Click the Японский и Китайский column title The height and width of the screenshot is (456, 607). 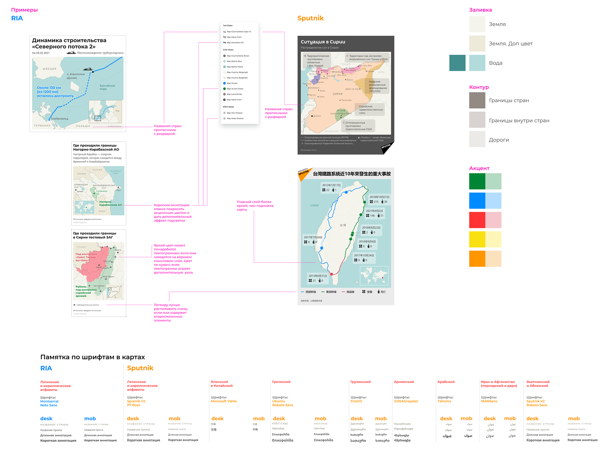click(x=222, y=384)
